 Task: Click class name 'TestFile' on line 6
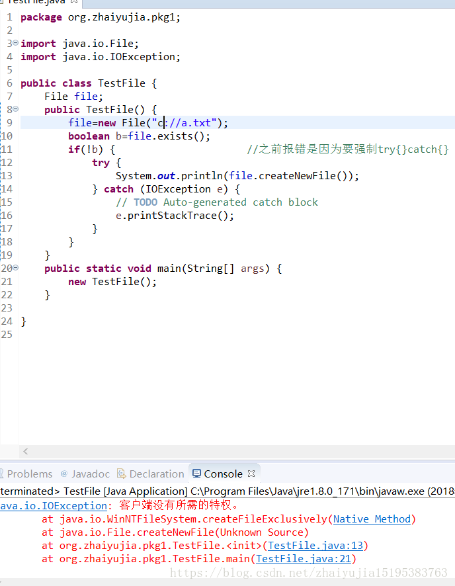pos(122,83)
